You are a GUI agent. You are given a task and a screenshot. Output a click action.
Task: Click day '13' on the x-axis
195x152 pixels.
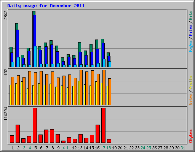point(80,148)
